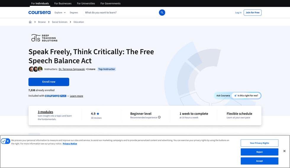This screenshot has height=168, width=290.
Task: Reject cookies in the banner
Action: point(259,152)
